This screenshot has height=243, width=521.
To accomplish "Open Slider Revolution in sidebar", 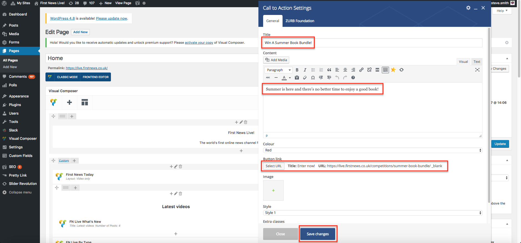I will click(20, 184).
